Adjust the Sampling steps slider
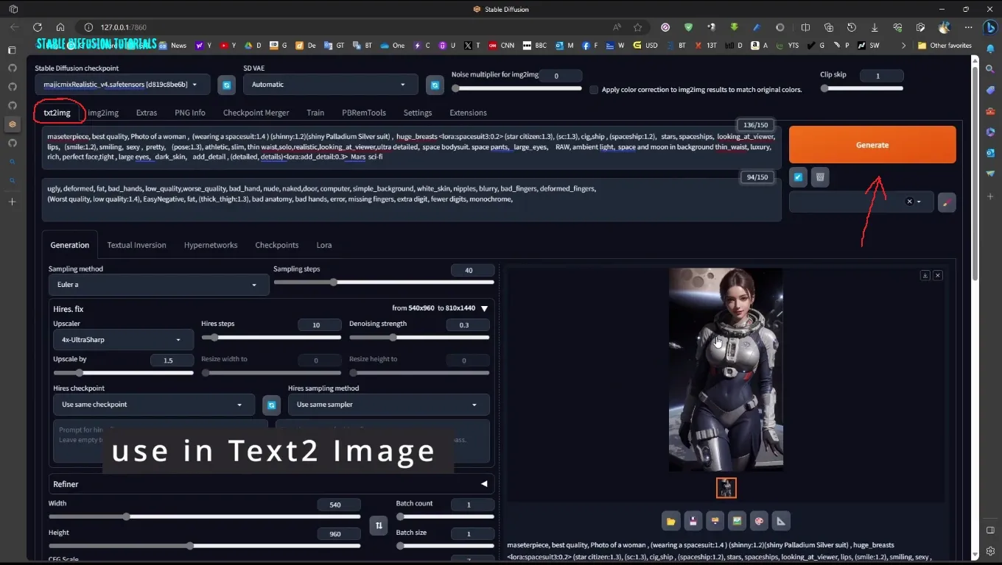Viewport: 1002px width, 565px height. (x=384, y=282)
